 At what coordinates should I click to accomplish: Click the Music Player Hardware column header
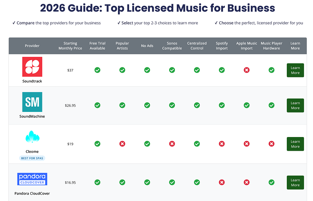coord(272,46)
